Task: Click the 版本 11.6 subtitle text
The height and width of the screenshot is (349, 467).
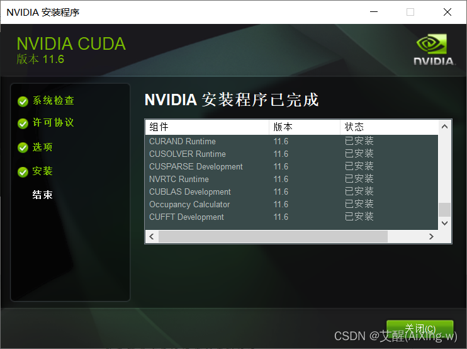Action: tap(40, 59)
